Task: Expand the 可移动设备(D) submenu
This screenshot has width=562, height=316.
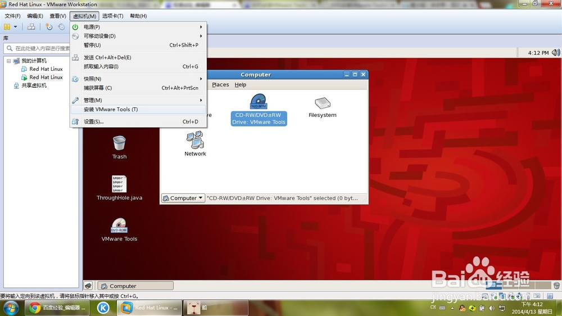Action: coord(138,36)
